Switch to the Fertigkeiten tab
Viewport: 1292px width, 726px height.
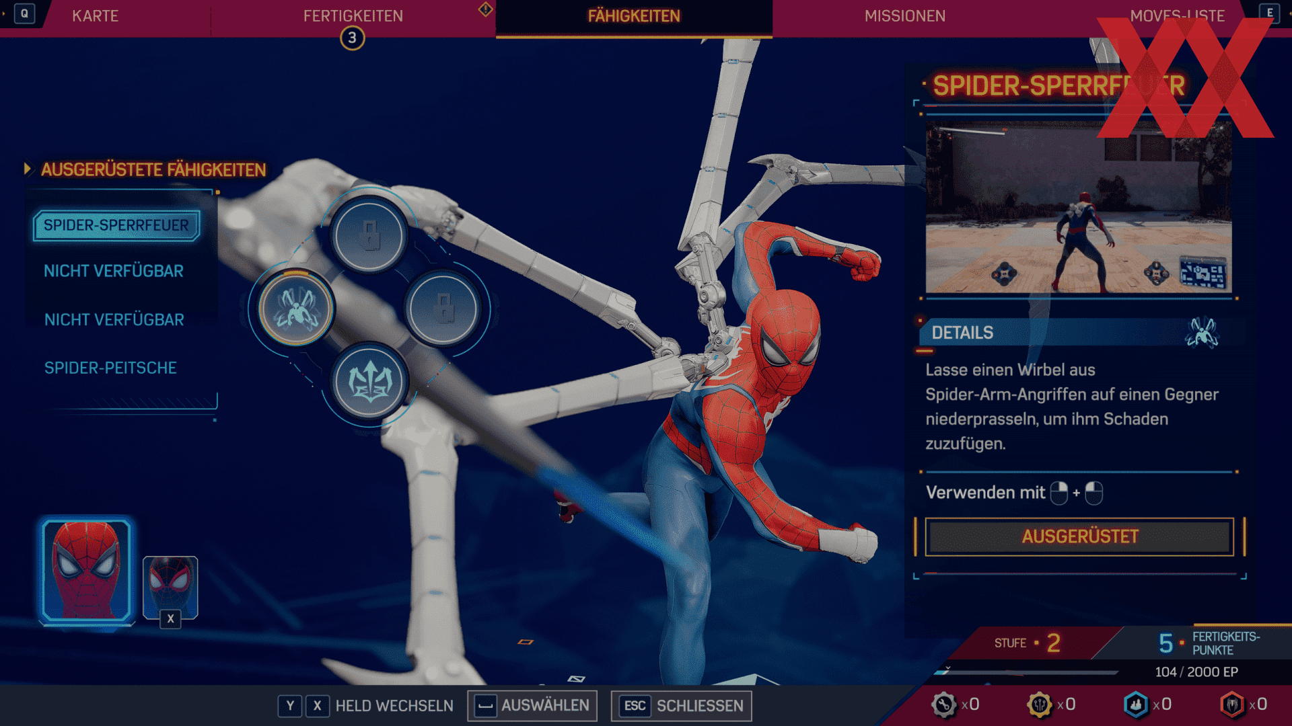point(353,15)
